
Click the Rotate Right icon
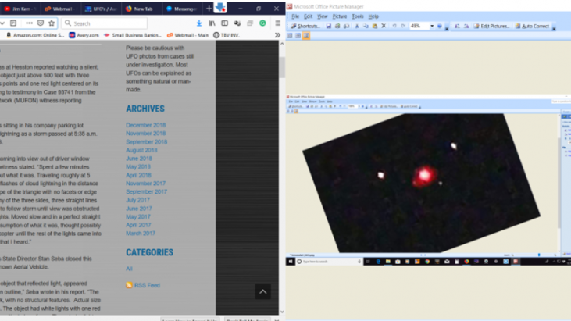pyautogui.click(x=466, y=26)
